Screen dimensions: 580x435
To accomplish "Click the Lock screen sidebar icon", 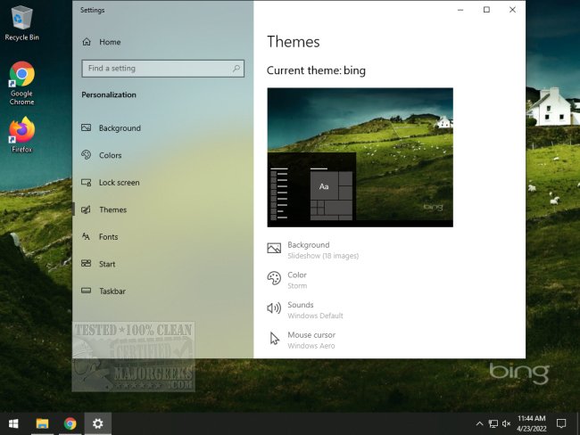I will [x=87, y=182].
